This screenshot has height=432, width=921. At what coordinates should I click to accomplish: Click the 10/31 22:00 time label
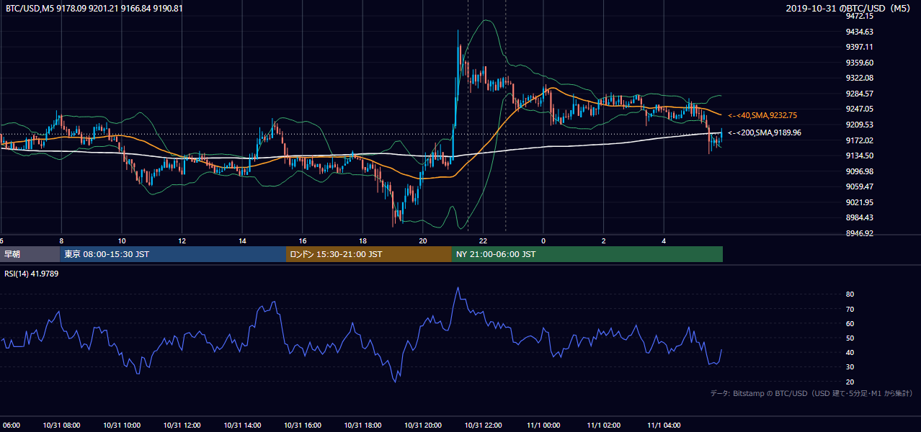[483, 425]
